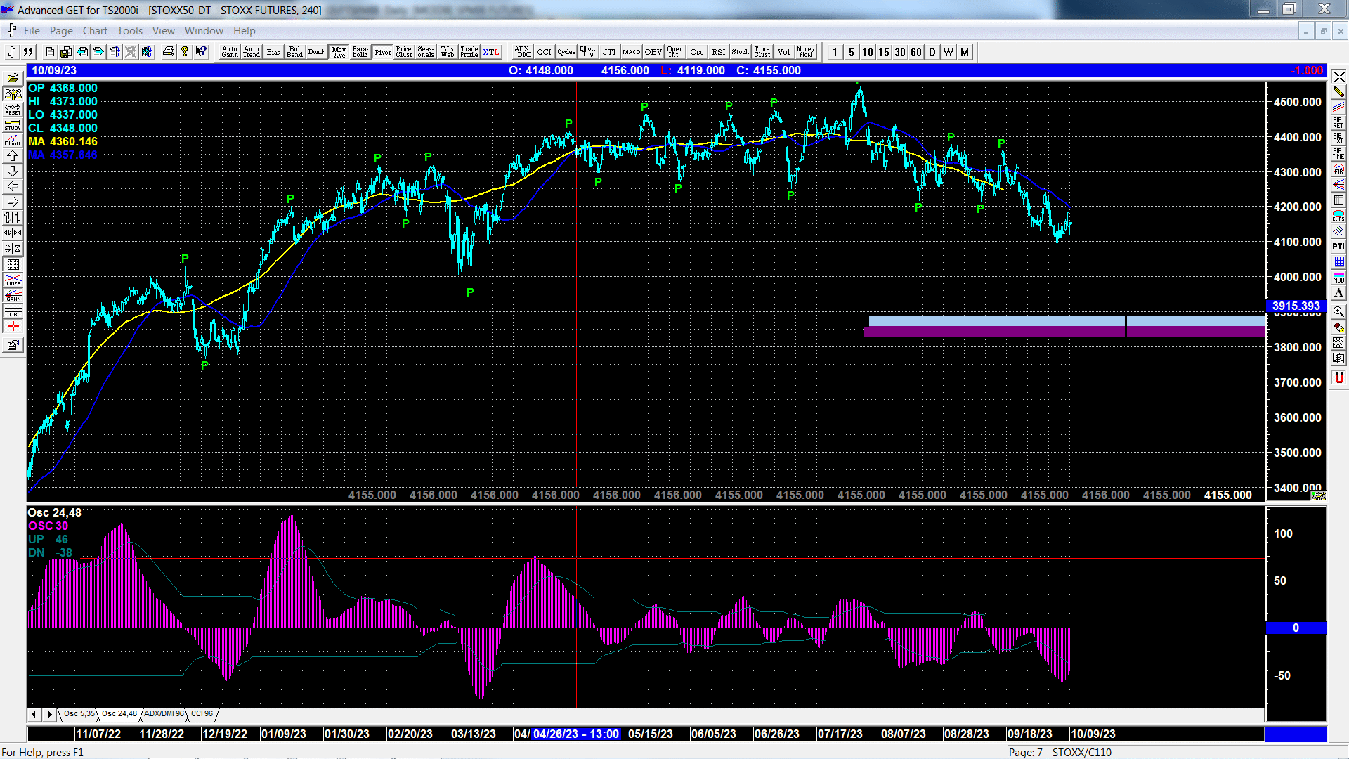Select the Elliott wave tool
Image resolution: width=1349 pixels, height=759 pixels.
click(x=13, y=141)
